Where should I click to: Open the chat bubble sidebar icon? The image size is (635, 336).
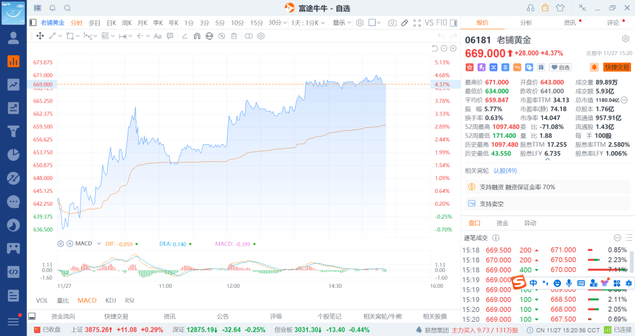14,202
